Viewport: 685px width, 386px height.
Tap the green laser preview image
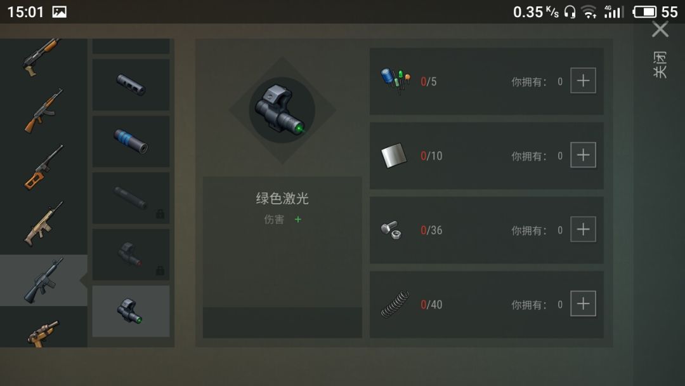(282, 110)
